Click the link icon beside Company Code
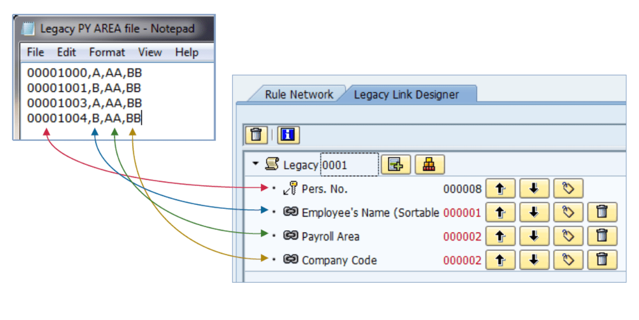 pyautogui.click(x=290, y=260)
